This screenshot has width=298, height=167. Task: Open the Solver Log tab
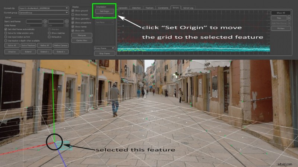pos(188,8)
